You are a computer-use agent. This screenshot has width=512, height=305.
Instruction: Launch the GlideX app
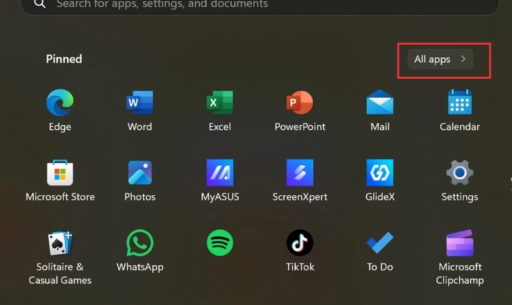[x=380, y=173]
